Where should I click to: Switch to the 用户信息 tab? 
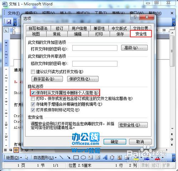pyautogui.click(x=79, y=28)
